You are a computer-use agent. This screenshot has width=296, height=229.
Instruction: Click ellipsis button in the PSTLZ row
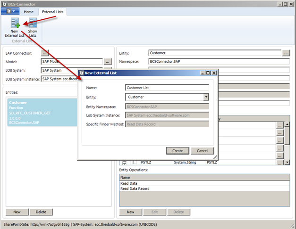279,162
